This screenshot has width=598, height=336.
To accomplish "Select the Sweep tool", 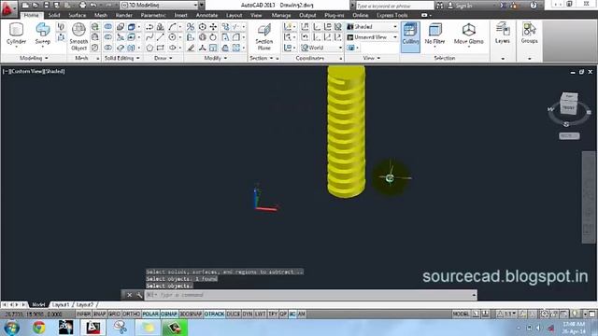I will pos(43,34).
